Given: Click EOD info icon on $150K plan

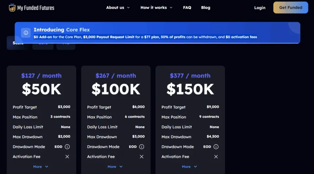Looking at the screenshot, I should [216, 147].
